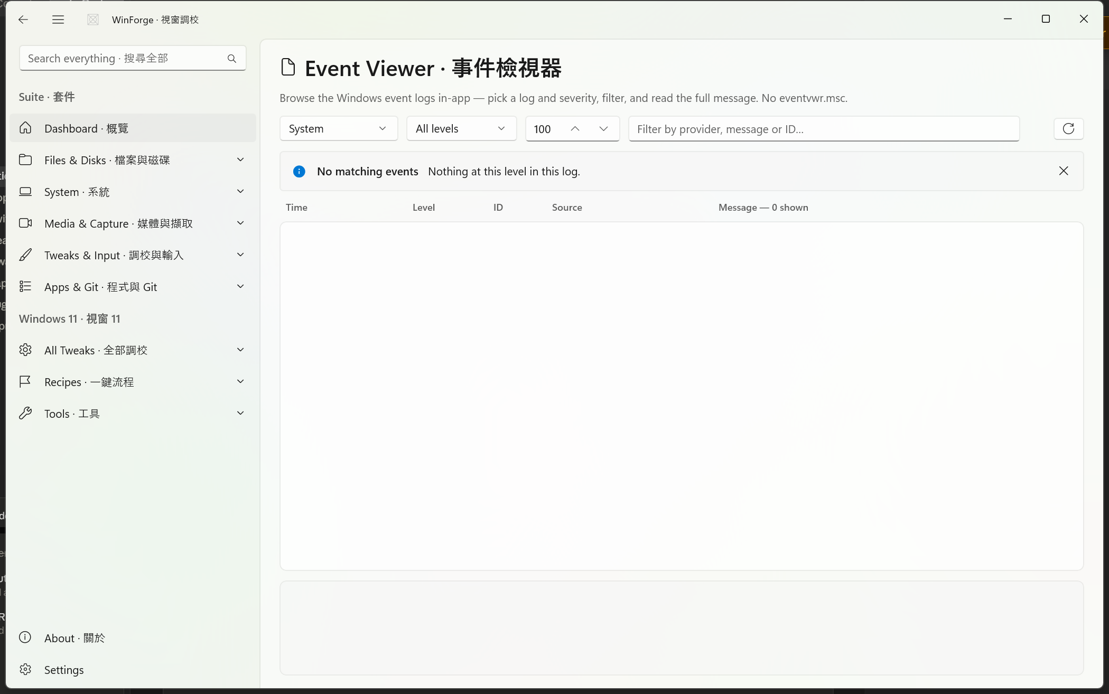Open the System log dropdown
The image size is (1109, 694).
339,129
